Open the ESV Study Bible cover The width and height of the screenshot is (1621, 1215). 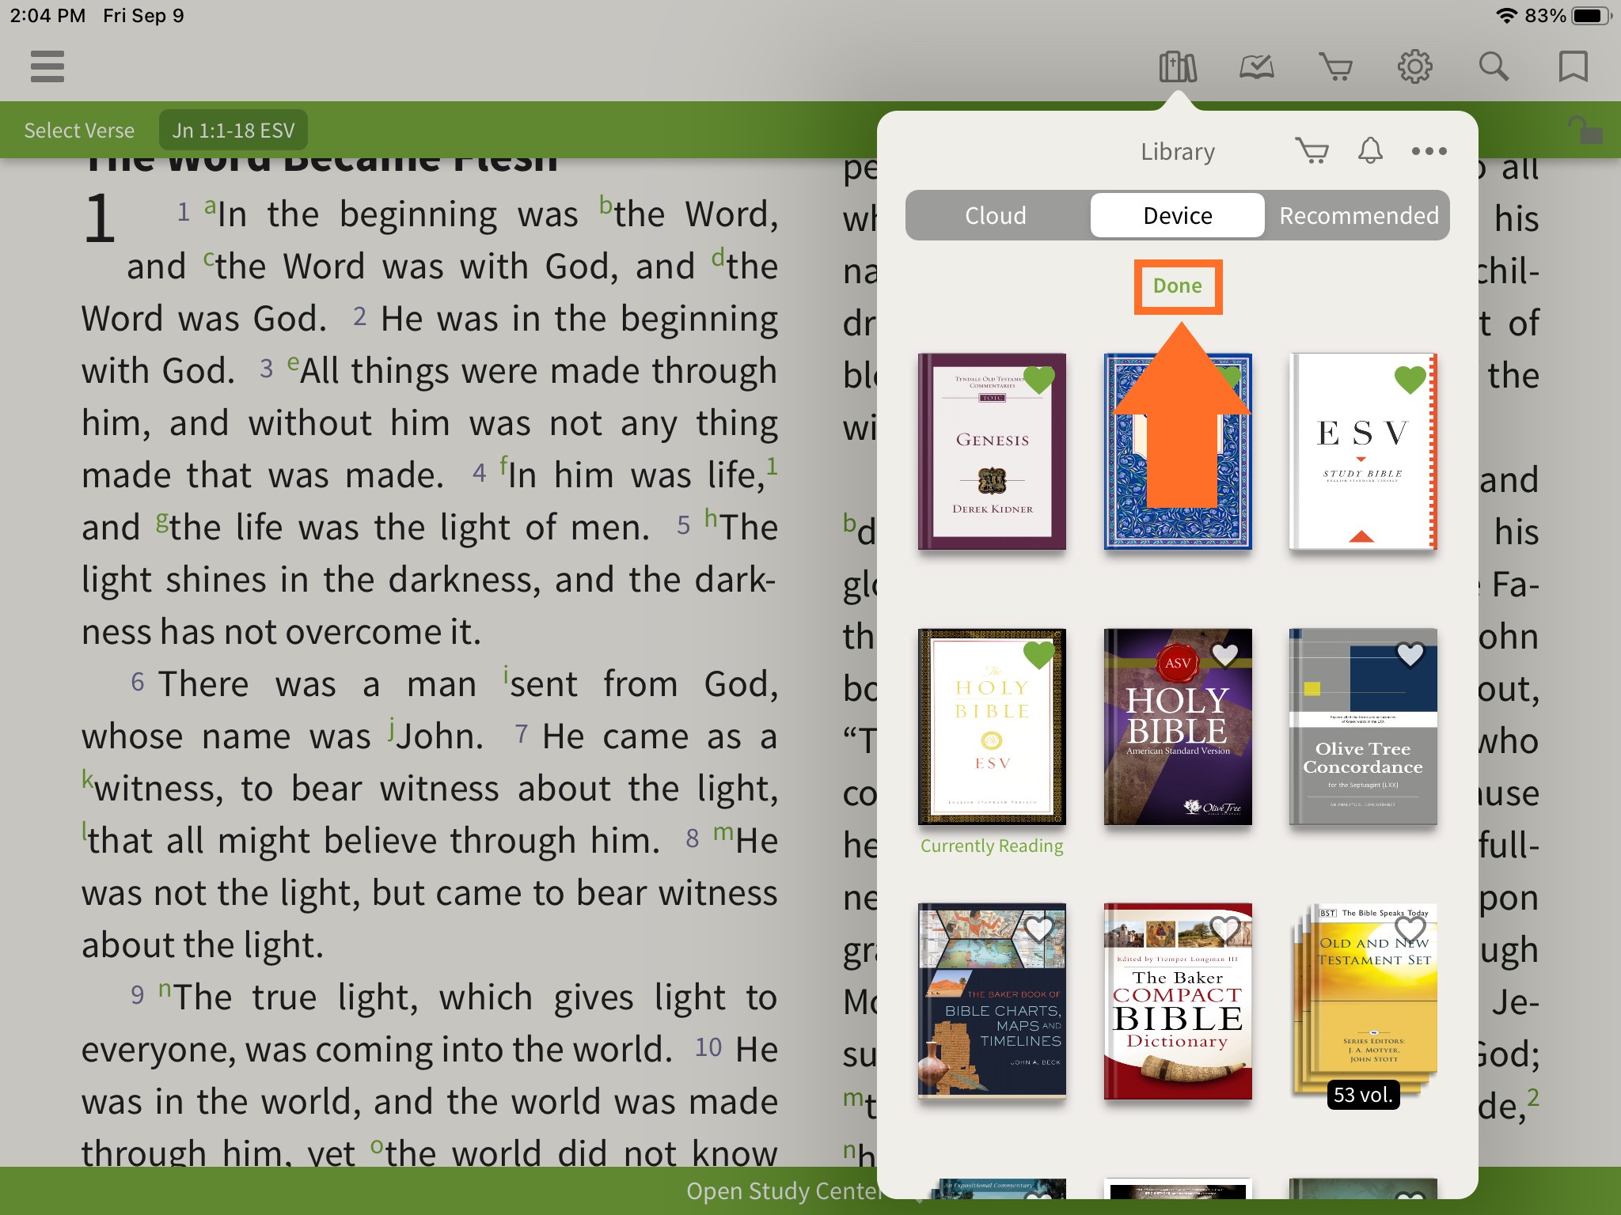pyautogui.click(x=1363, y=451)
